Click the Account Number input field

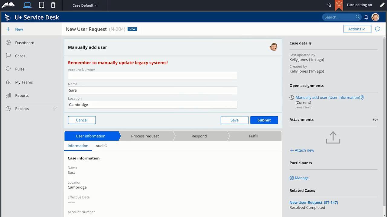coord(152,76)
